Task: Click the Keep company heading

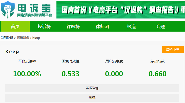Action: click(x=12, y=52)
